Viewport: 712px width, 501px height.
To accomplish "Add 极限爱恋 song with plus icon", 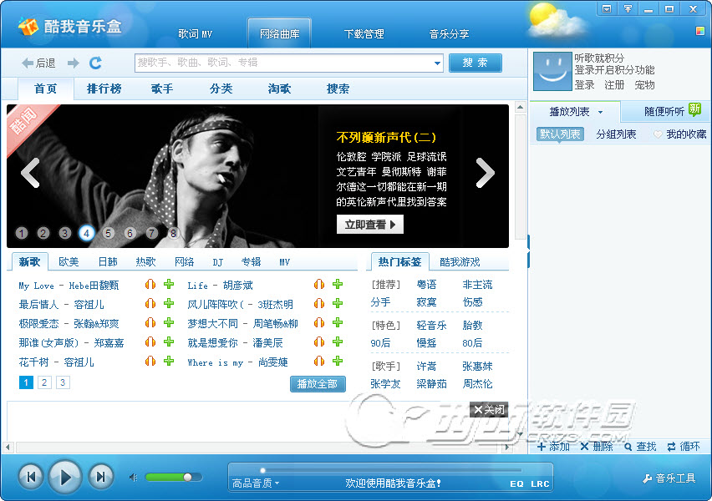I will pos(169,322).
